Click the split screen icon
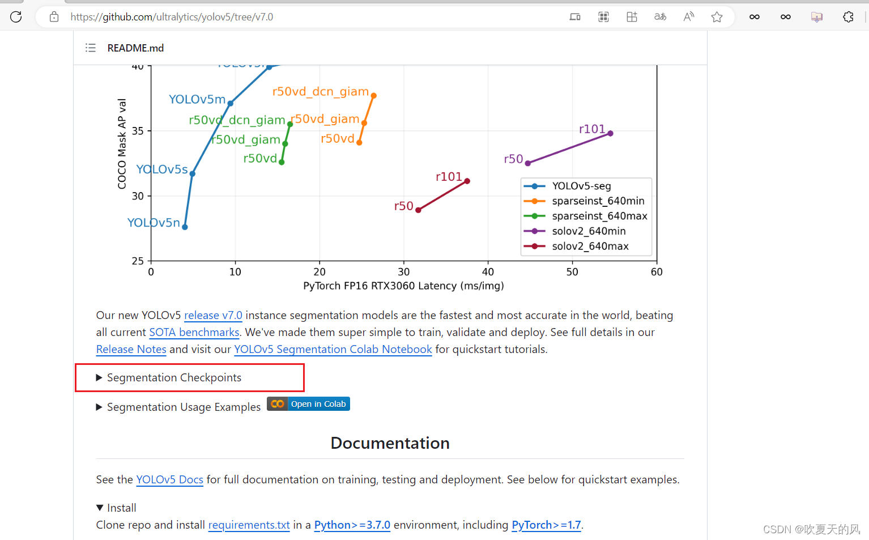 632,17
